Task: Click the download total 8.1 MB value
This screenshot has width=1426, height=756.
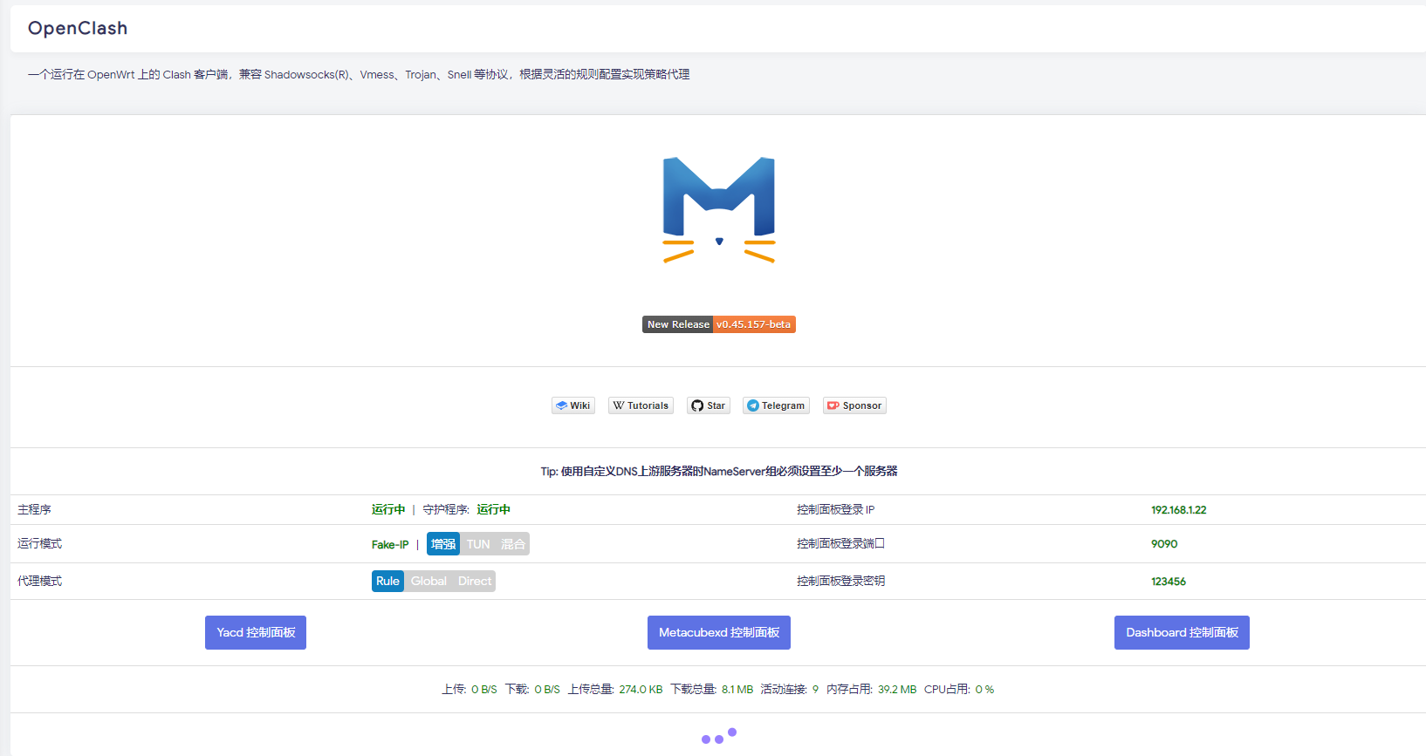Action: (737, 690)
